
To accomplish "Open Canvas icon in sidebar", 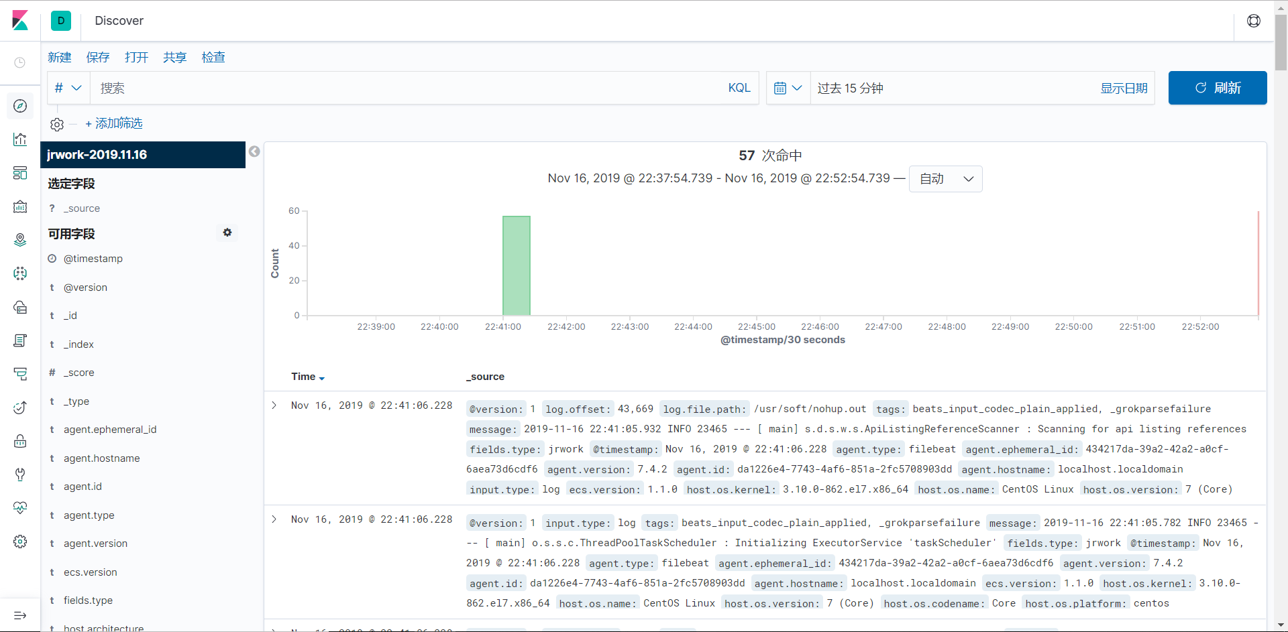I will 20,206.
